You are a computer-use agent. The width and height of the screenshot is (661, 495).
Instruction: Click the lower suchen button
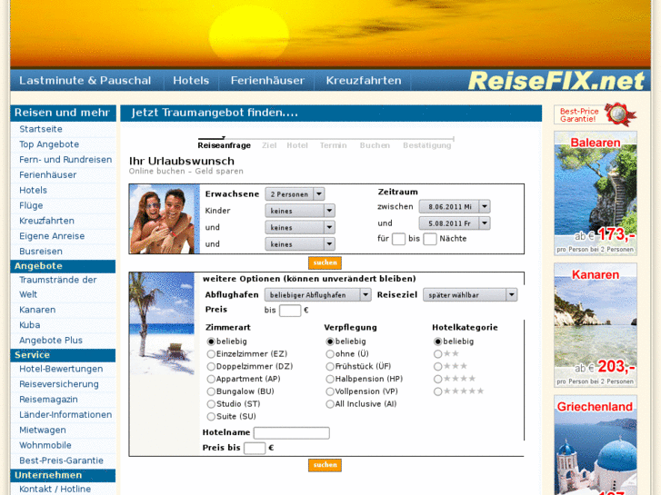[x=325, y=465]
